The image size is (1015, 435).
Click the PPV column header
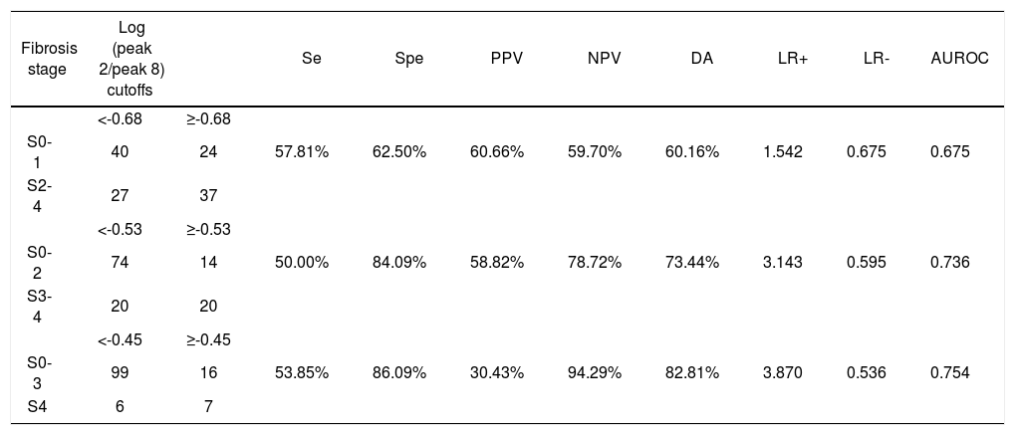(x=508, y=59)
